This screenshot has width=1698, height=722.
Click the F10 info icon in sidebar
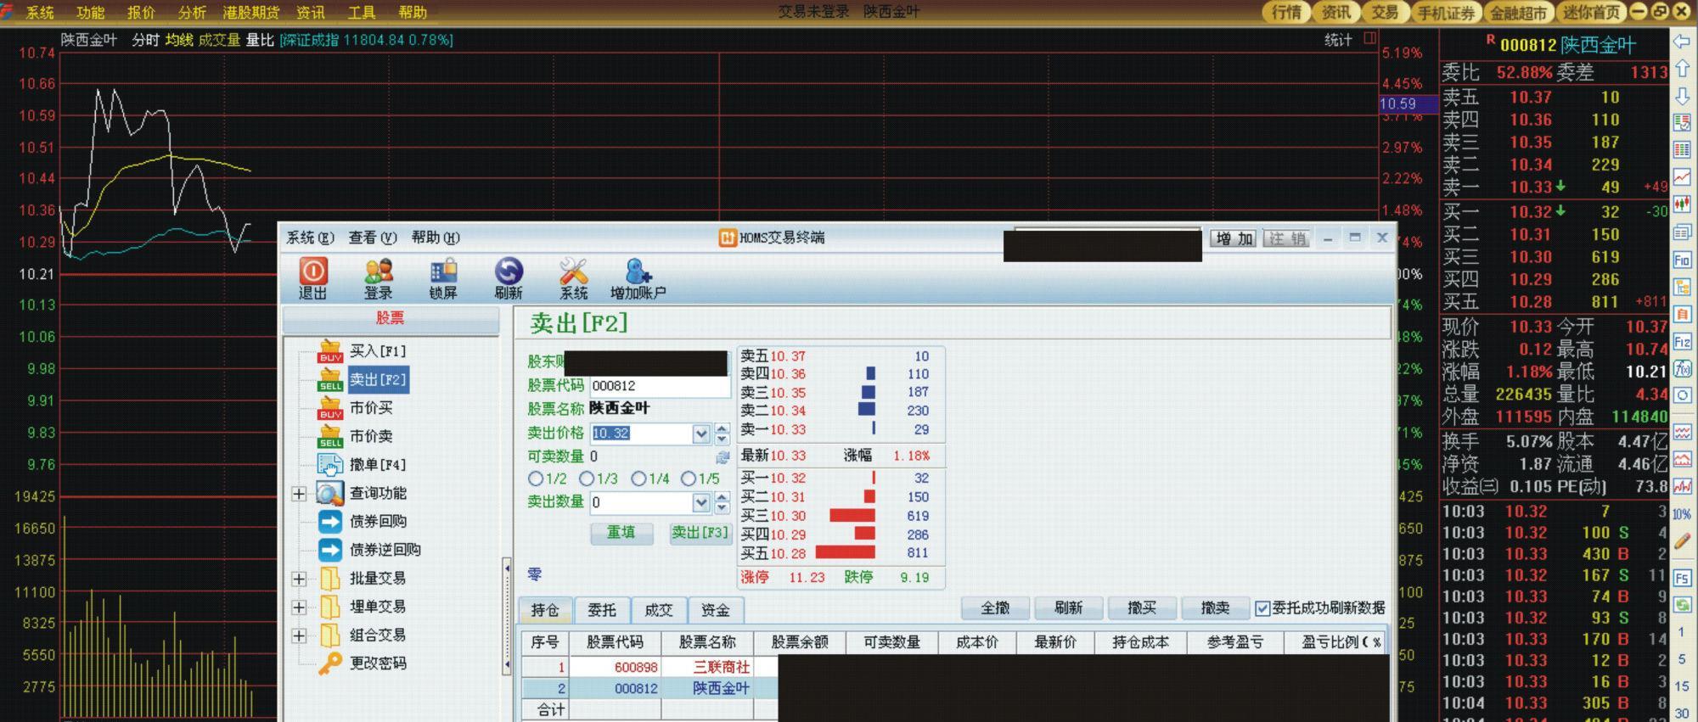[1681, 260]
